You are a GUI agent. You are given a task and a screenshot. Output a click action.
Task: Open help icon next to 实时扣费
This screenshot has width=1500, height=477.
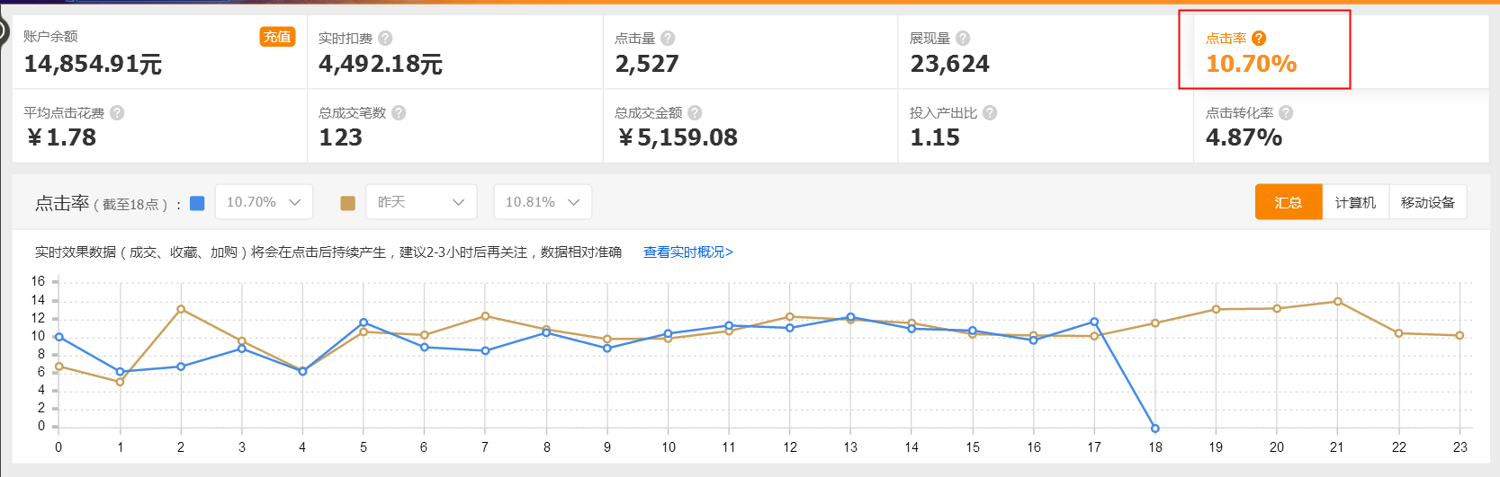coord(385,39)
